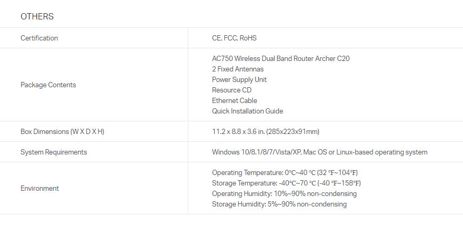Select the Power Supply Unit line
463x227 pixels.
[x=239, y=79]
